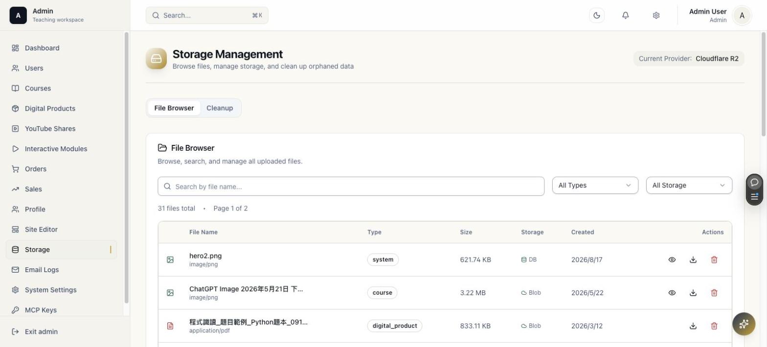Click the hero2.png file name

205,256
